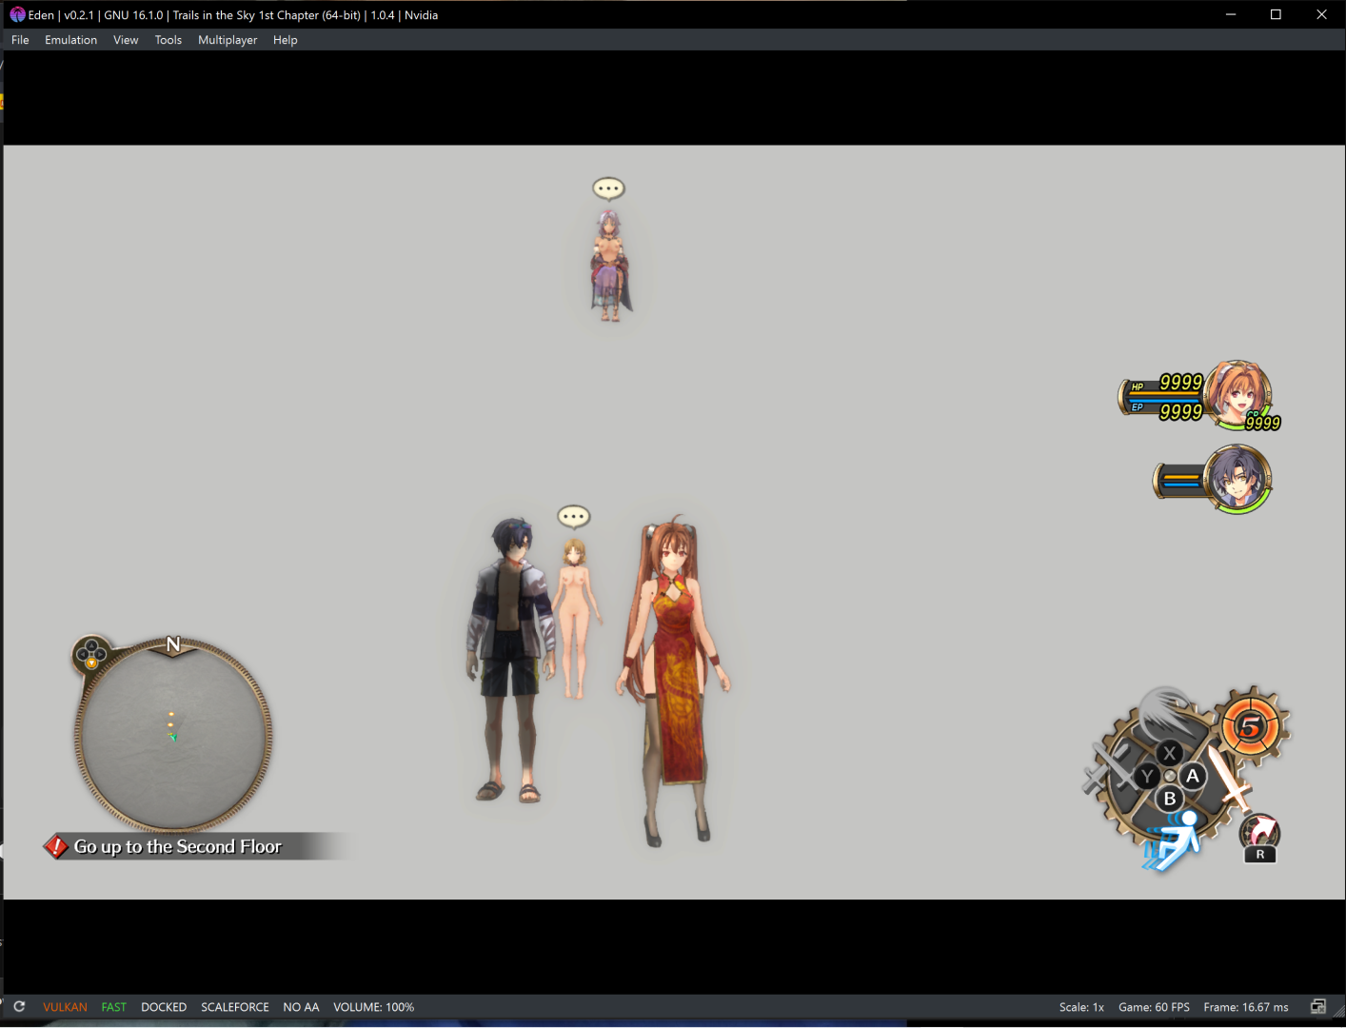This screenshot has height=1028, width=1346.
Task: Click the orange-haired girl party portrait
Action: (x=1237, y=394)
